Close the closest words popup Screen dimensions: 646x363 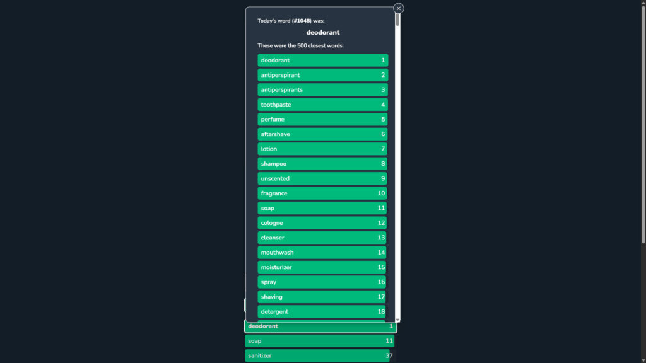399,8
